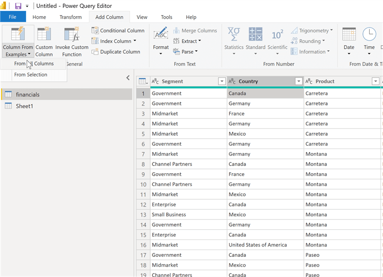383x277 pixels.
Task: Click the Save icon in title bar
Action: (x=18, y=6)
